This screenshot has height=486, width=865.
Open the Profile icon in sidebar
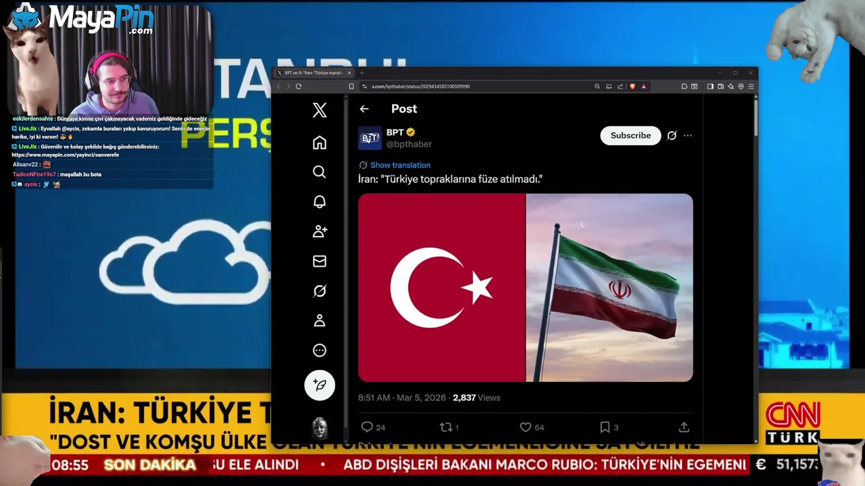320,321
